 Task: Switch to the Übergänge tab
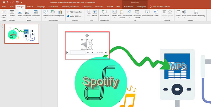click(x=41, y=7)
